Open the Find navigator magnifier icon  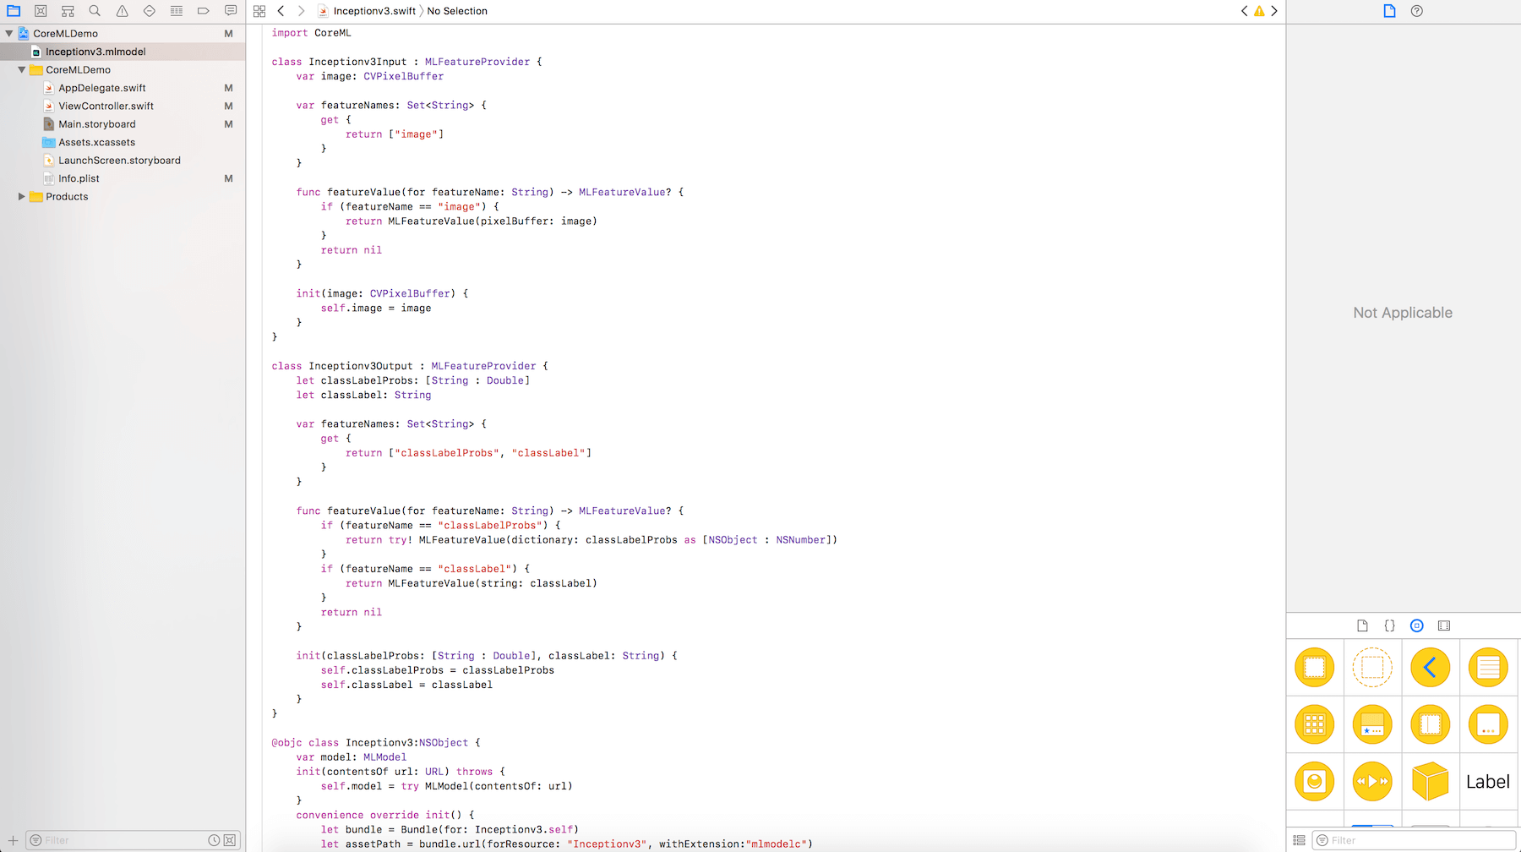95,11
